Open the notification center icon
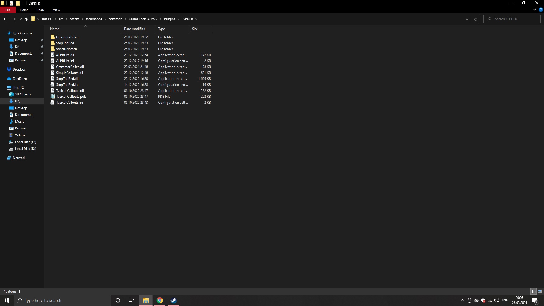Image resolution: width=544 pixels, height=306 pixels. (535, 300)
